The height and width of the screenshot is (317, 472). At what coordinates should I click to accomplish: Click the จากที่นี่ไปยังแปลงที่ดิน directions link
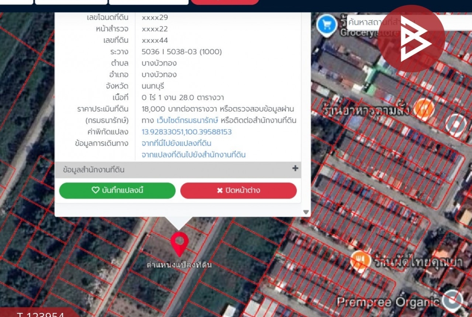pyautogui.click(x=176, y=143)
